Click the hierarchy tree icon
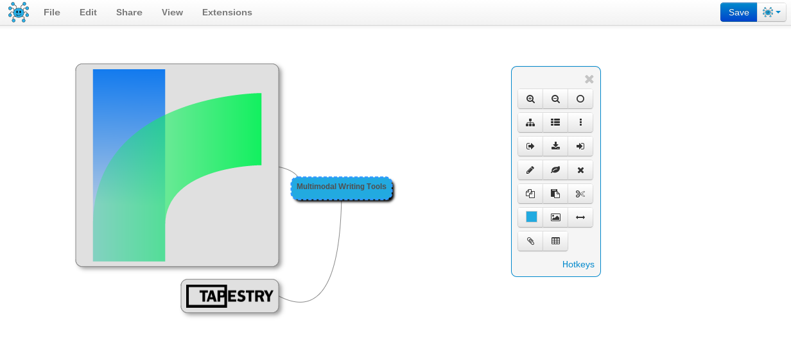The width and height of the screenshot is (791, 352). [530, 122]
